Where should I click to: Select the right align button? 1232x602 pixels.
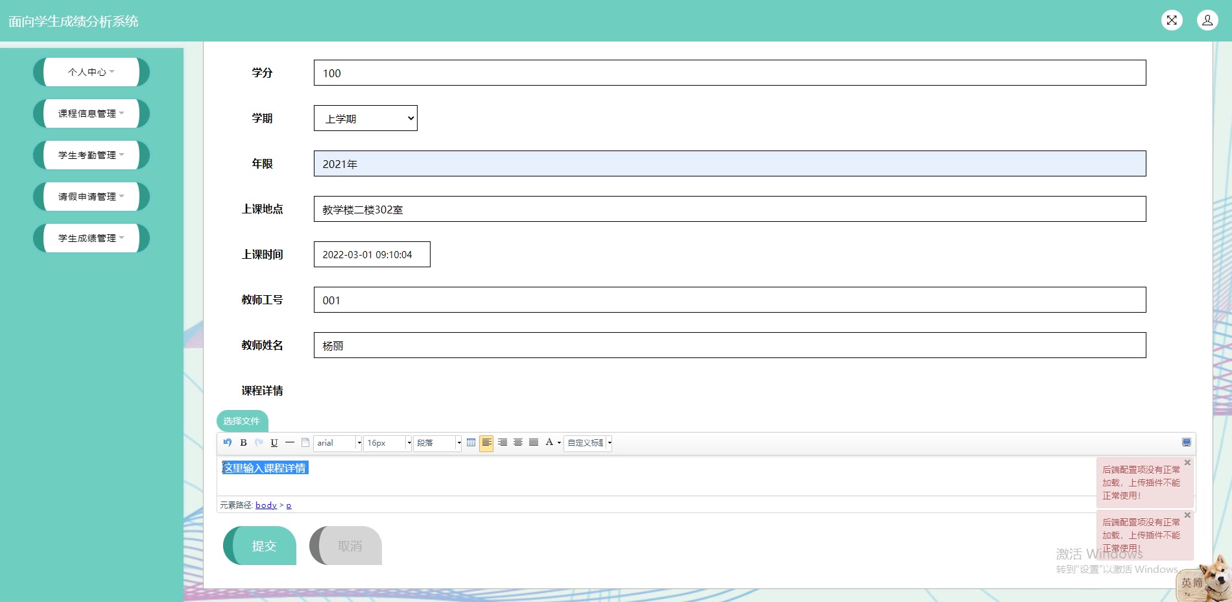(503, 442)
